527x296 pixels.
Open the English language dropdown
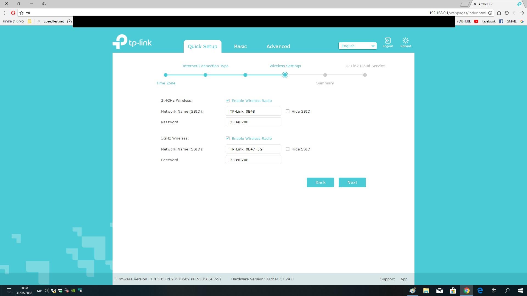[x=358, y=46]
